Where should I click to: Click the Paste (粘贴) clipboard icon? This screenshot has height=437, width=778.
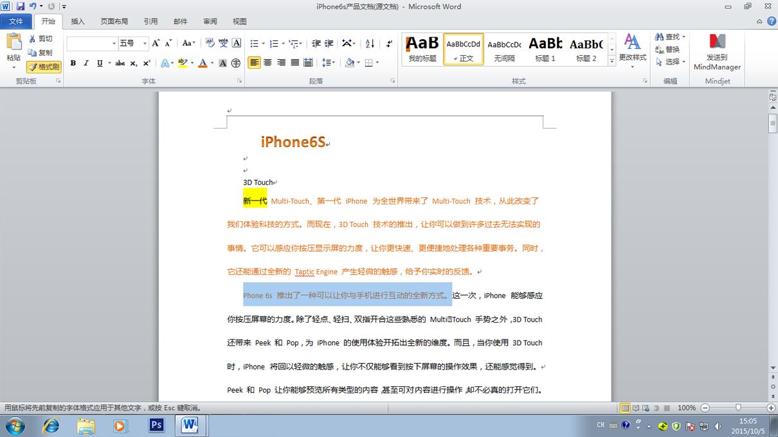coord(14,42)
